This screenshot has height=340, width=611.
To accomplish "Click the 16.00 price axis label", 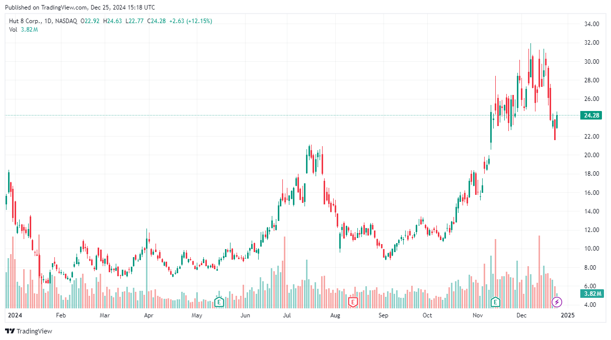I will [x=591, y=193].
